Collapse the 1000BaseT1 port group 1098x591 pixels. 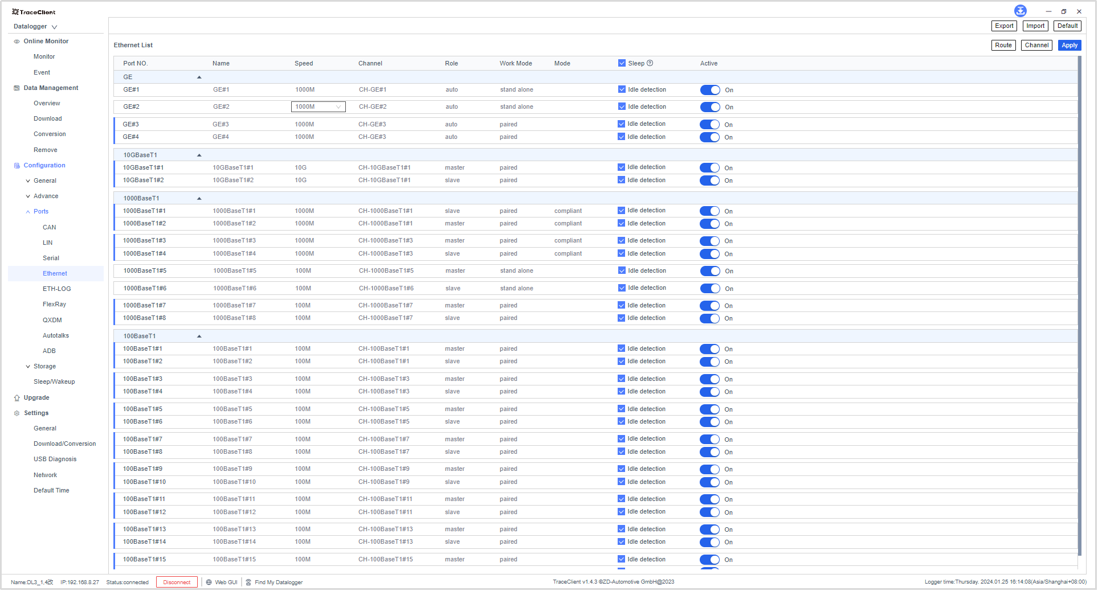[x=199, y=198]
